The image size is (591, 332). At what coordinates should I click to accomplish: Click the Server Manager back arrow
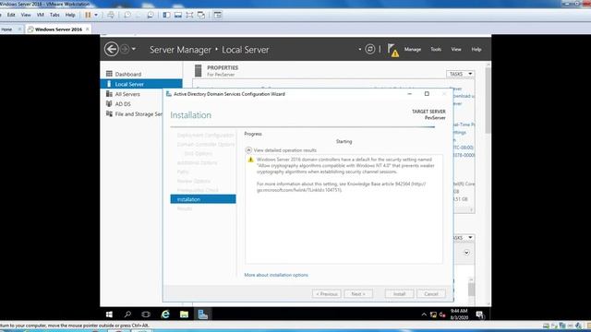coord(112,49)
